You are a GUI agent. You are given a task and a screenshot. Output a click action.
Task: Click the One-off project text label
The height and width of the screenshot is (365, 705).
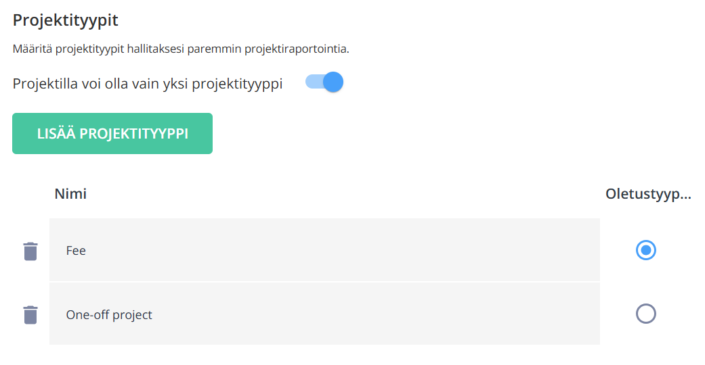pyautogui.click(x=109, y=315)
